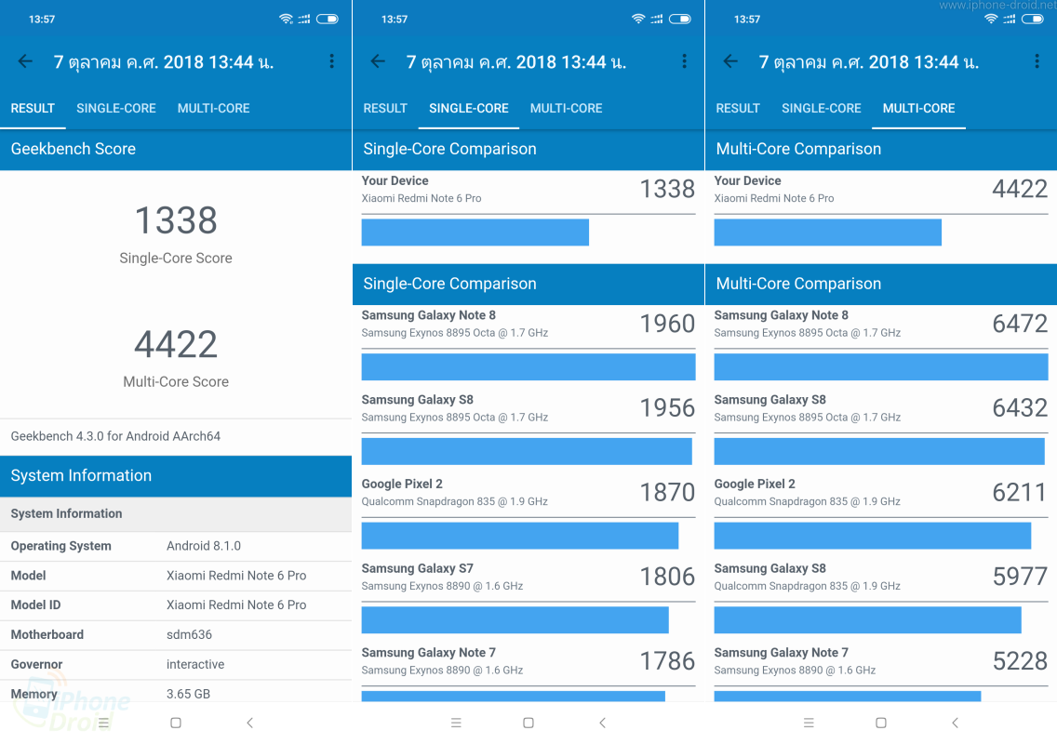
Task: Tap Samsung Galaxy Note 7 score 5228
Action: tap(1020, 661)
